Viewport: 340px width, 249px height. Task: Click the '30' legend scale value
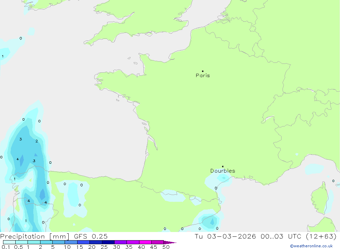coord(117,247)
